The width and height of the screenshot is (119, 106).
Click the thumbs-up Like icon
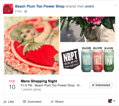click(x=5, y=102)
